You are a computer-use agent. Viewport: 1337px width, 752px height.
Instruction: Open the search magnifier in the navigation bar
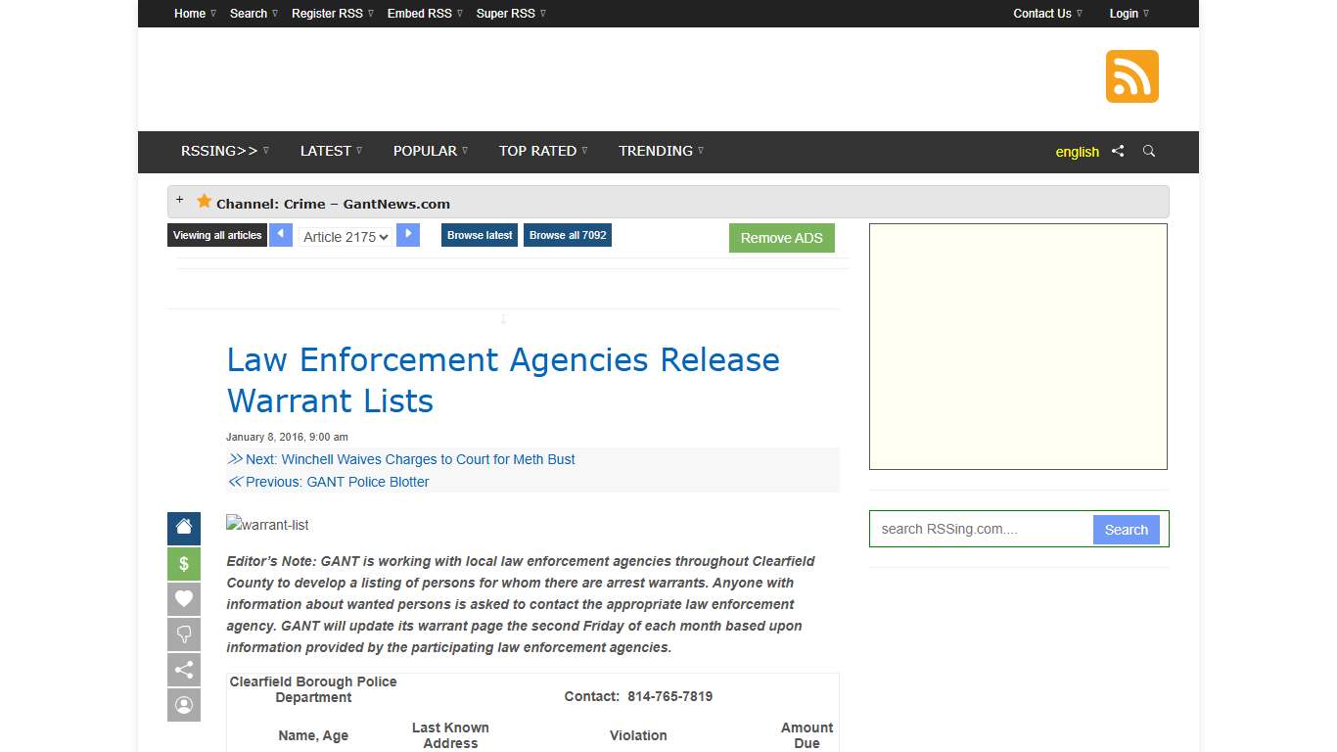coord(1148,152)
